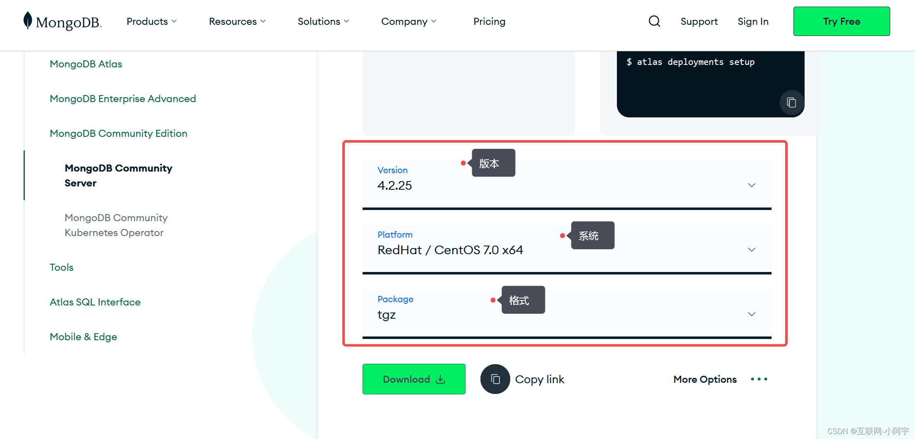Open the Support page
Screen dimensions: 915x439
(699, 21)
